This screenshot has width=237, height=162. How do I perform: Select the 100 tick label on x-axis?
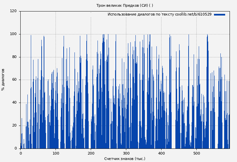click(x=56, y=153)
